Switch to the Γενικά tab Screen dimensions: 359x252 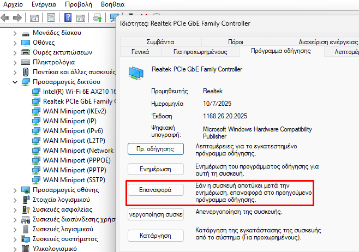click(140, 52)
